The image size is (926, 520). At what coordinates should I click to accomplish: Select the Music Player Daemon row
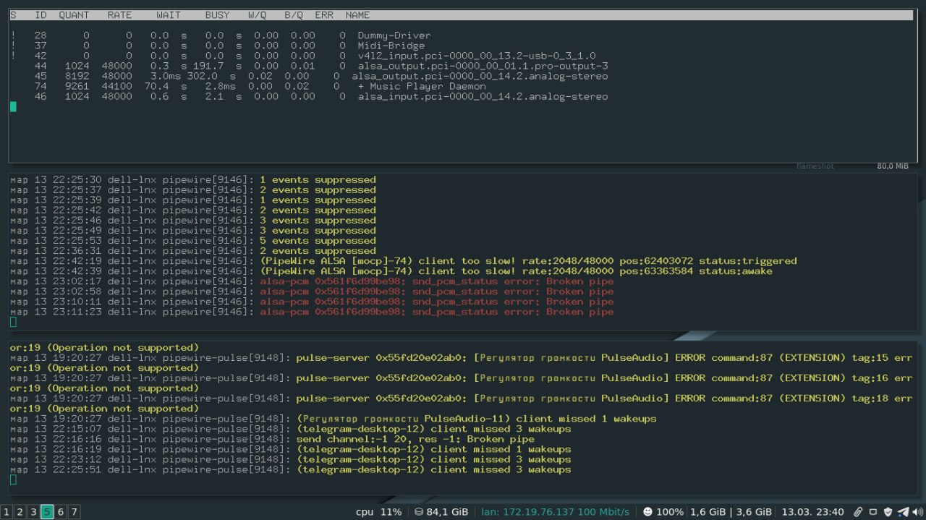[260, 86]
